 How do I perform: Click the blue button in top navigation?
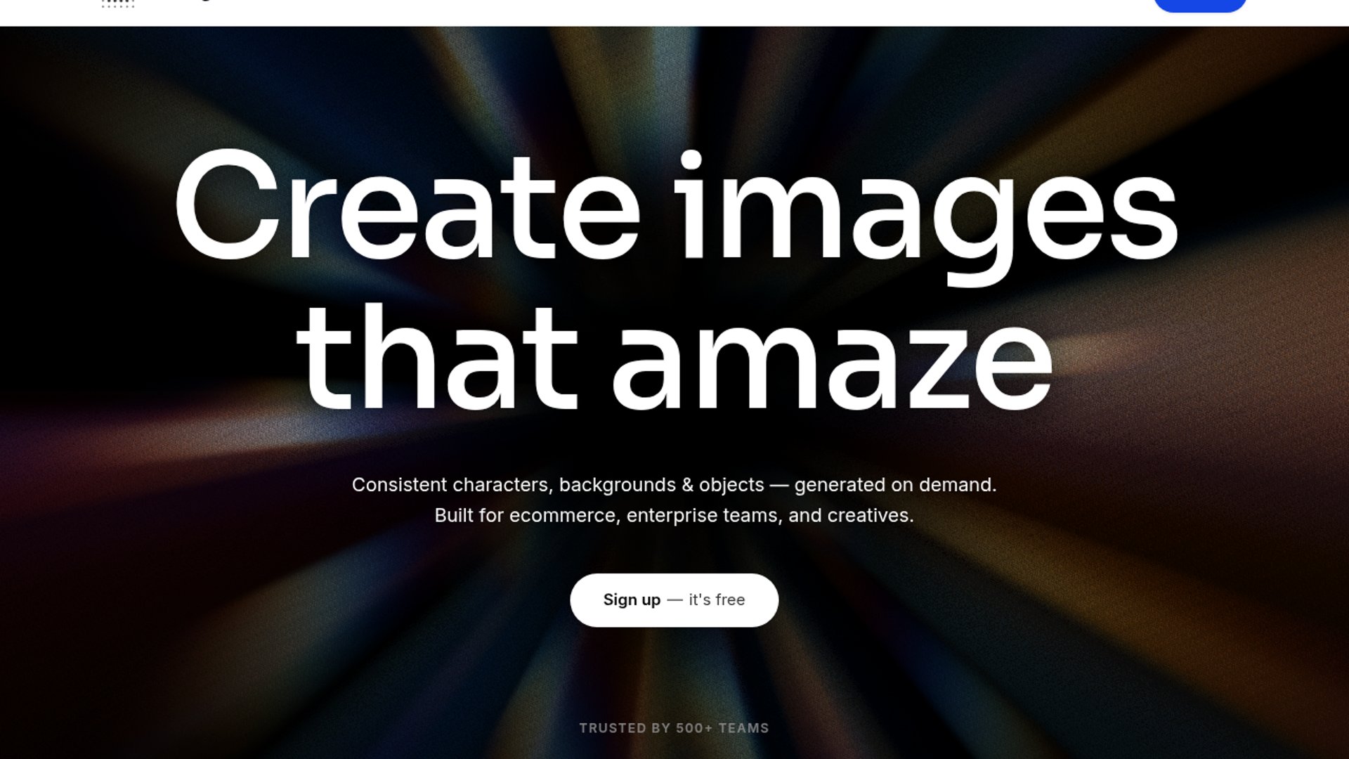tap(1199, 6)
